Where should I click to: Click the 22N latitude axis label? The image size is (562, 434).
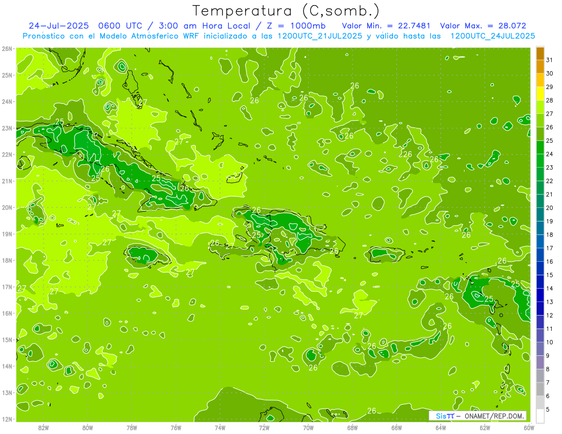coord(7,154)
